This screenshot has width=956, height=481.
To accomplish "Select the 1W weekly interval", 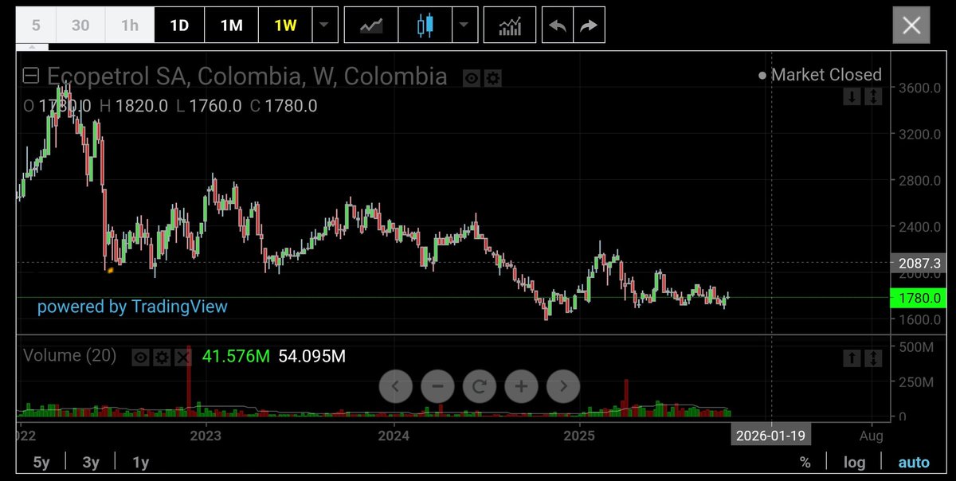I will pyautogui.click(x=285, y=25).
